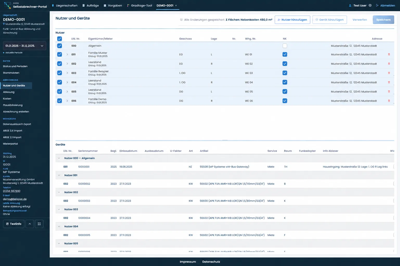Click the Textinfo button
This screenshot has height=266, width=400.
pos(14,224)
